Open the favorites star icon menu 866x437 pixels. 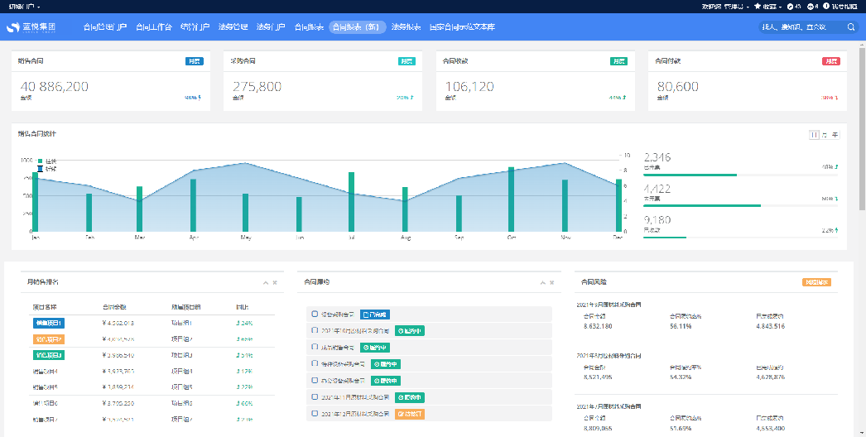758,7
